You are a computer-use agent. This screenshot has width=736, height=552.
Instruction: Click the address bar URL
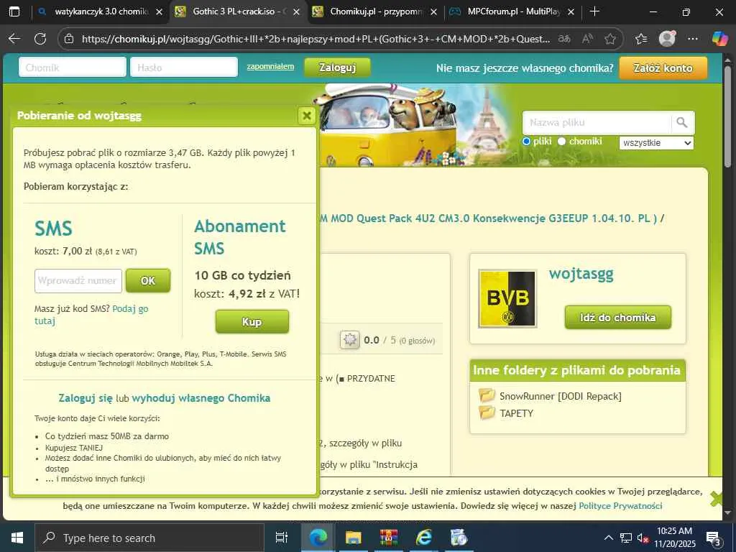coord(316,39)
